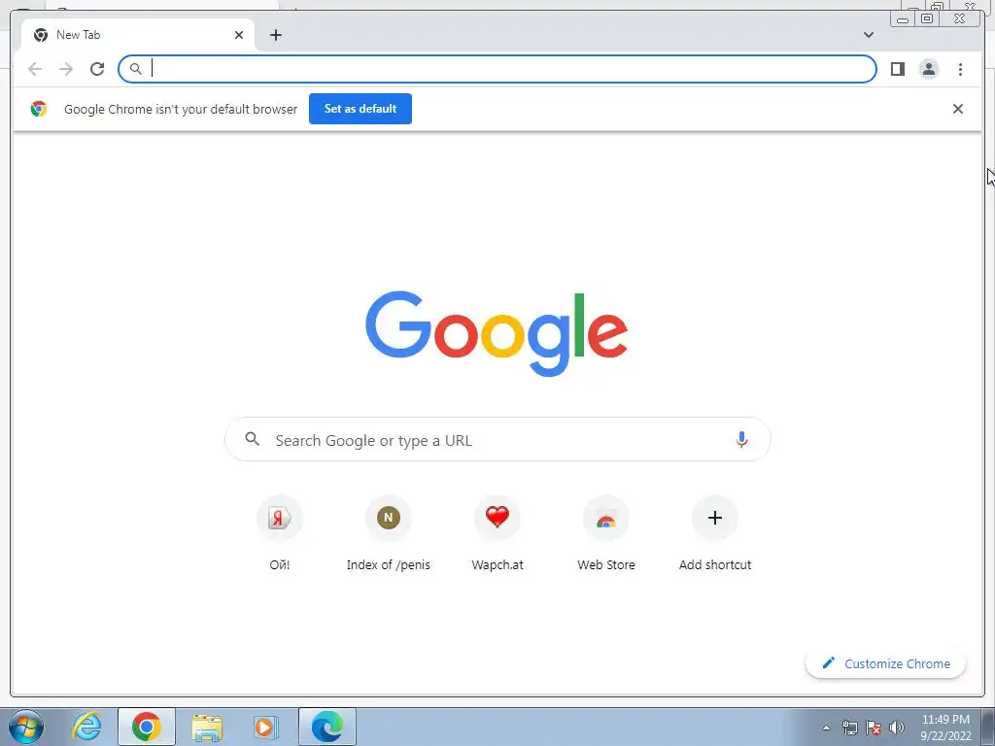Show hidden system tray icons
This screenshot has width=995, height=746.
coord(826,728)
